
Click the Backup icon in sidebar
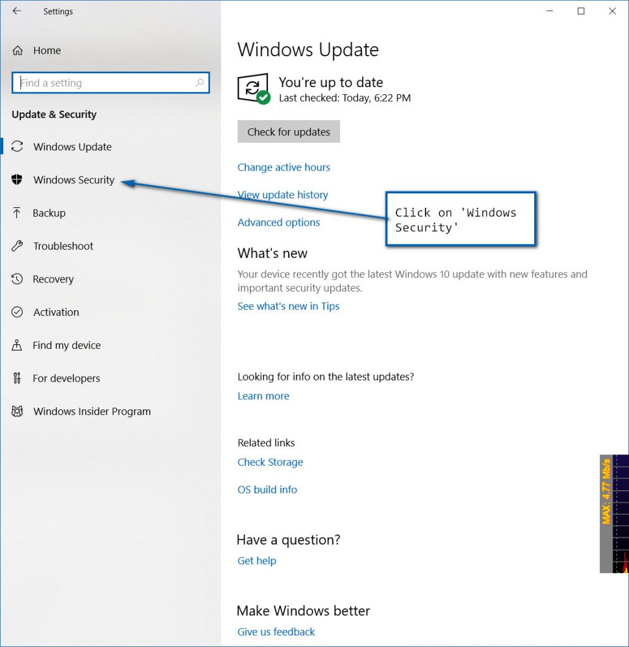17,213
